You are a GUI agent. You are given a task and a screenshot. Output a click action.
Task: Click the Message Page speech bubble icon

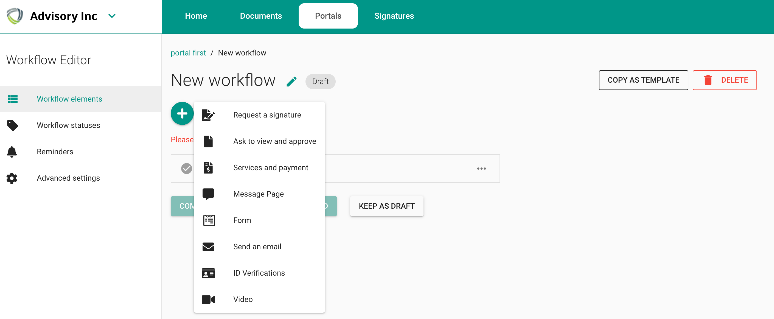(208, 194)
